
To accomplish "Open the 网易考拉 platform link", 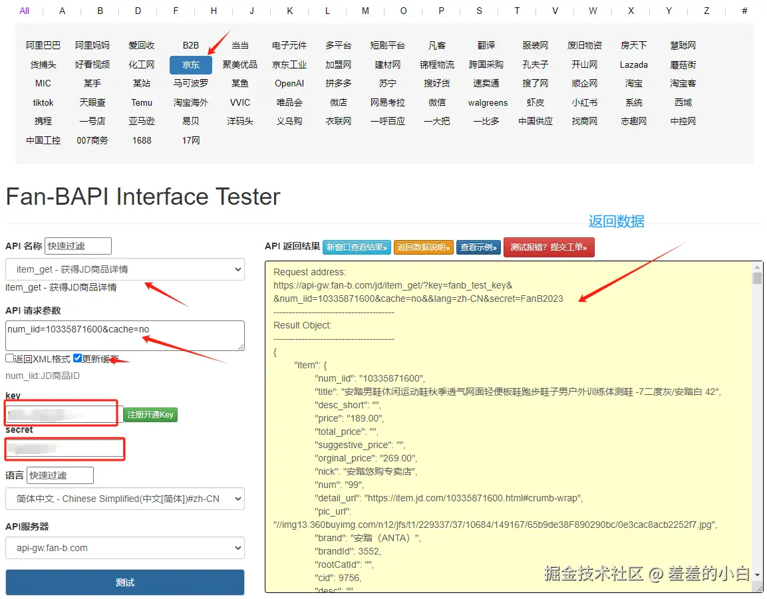I will (x=387, y=102).
